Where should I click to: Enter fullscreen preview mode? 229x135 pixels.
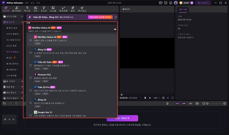173,98
